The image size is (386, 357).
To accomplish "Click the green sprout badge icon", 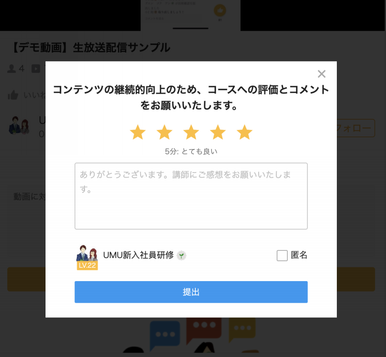I will (182, 255).
